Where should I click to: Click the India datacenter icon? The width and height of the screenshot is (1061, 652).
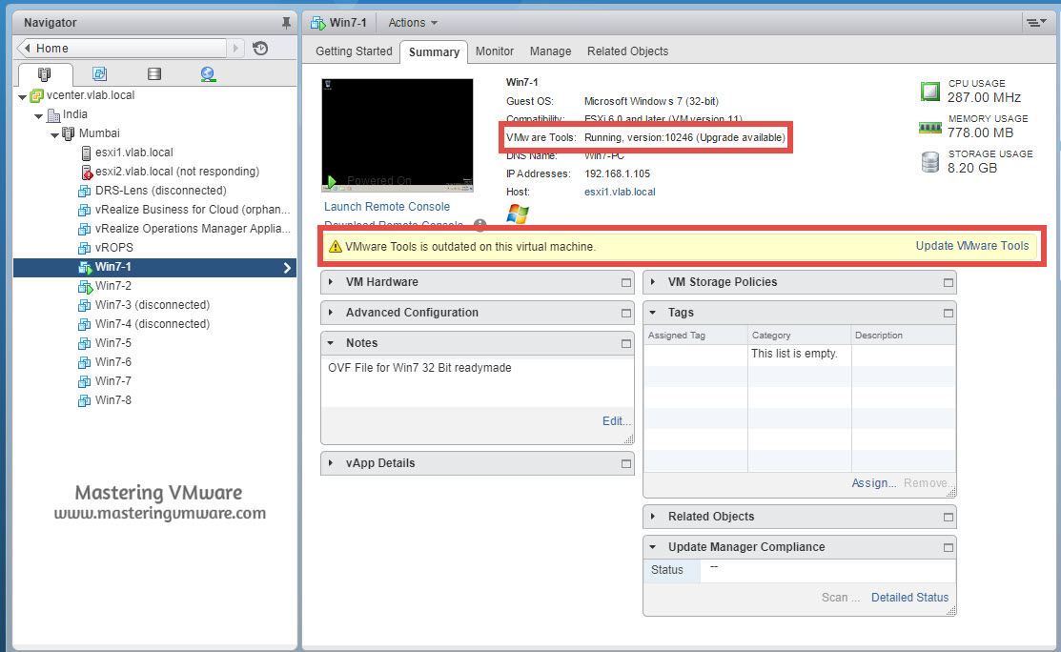53,115
